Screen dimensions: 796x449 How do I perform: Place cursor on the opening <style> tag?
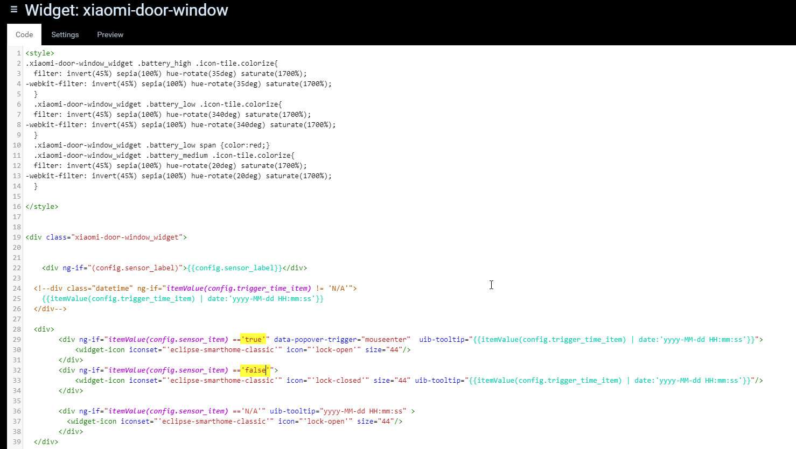click(40, 53)
